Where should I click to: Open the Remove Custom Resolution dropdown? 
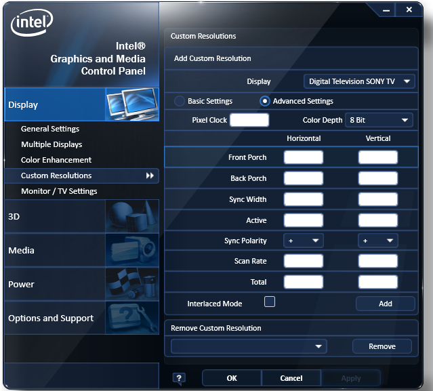pyautogui.click(x=249, y=346)
